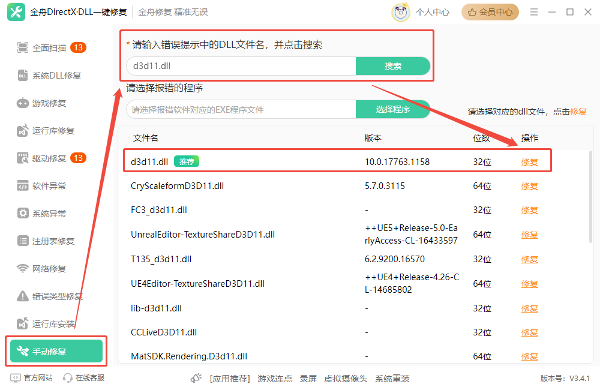Screen dimensions: 600x390
Task: Open 网络修复 network repair
Action: coord(41,269)
